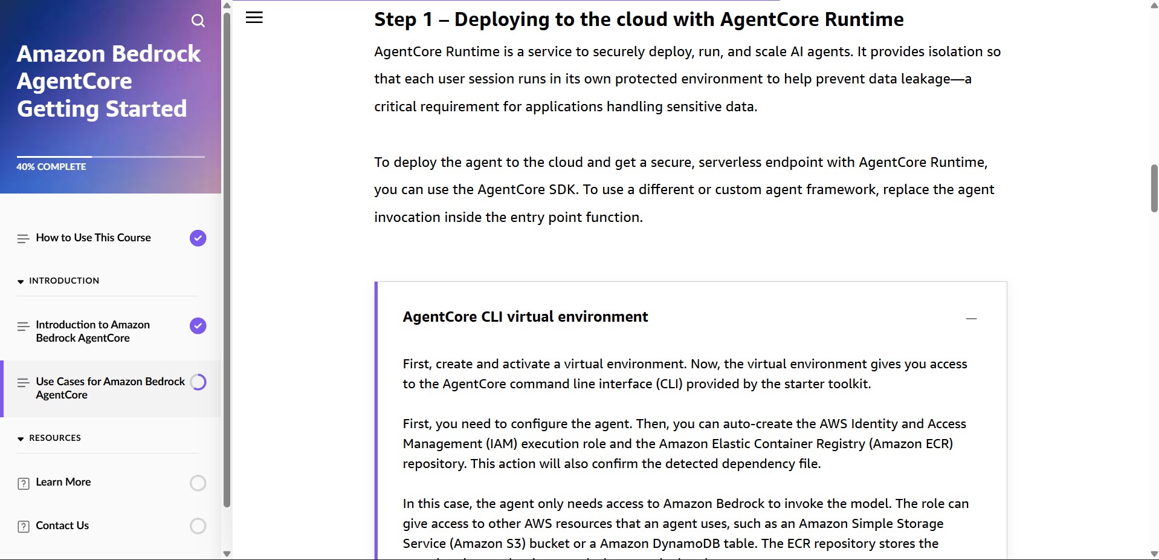Open the Contact Us lesson

pos(62,526)
